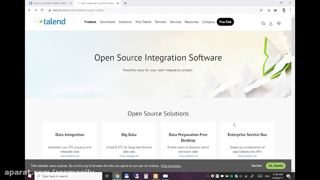Follow the Find out more cookie link
320x180 pixels.
click(x=171, y=166)
